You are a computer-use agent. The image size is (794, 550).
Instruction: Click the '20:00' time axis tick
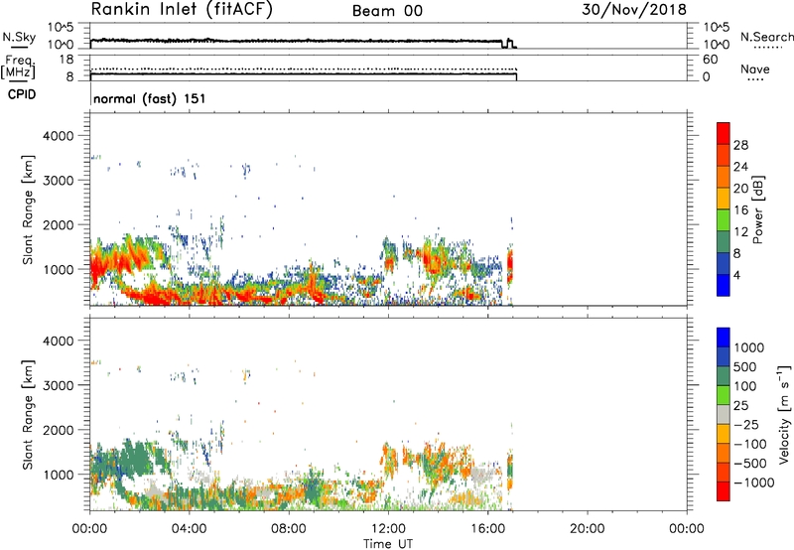(x=587, y=529)
